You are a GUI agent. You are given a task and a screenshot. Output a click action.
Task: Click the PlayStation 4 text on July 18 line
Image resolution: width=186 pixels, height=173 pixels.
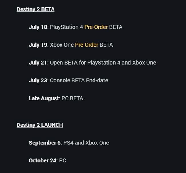66,27
